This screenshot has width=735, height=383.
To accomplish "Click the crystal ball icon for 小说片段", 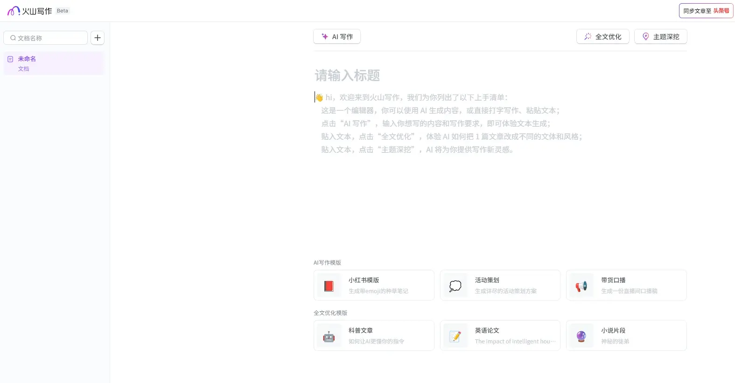I will pos(581,336).
